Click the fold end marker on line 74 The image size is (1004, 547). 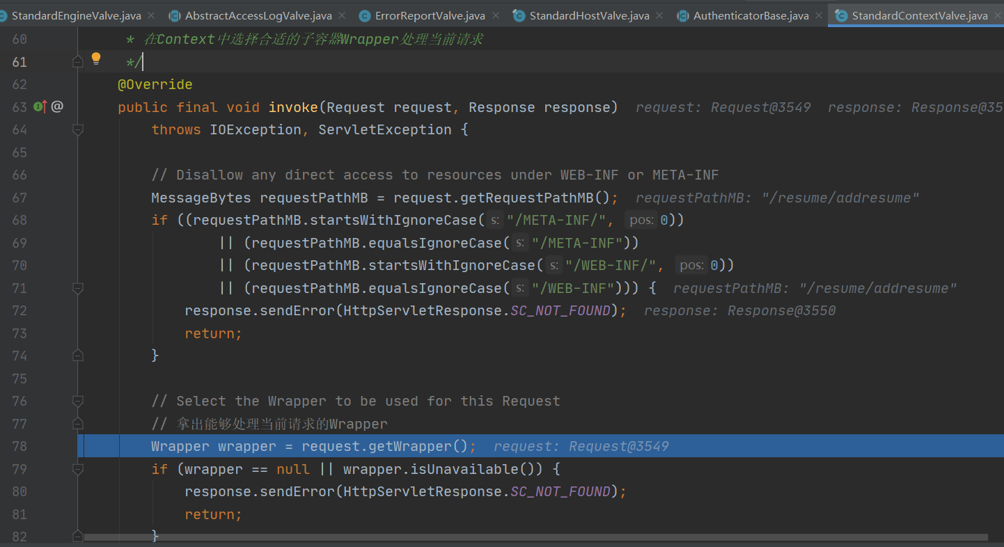[78, 356]
